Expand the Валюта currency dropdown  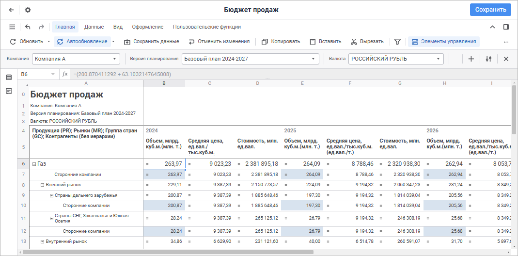(x=396, y=59)
